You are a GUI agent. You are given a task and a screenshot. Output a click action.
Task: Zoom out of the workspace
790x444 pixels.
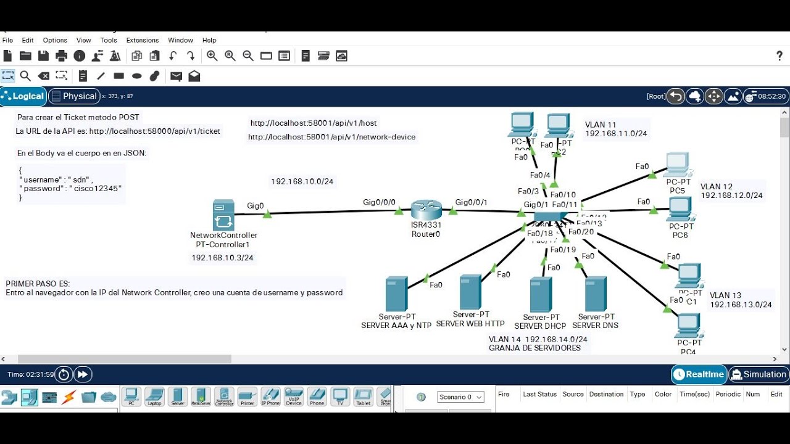coord(248,56)
